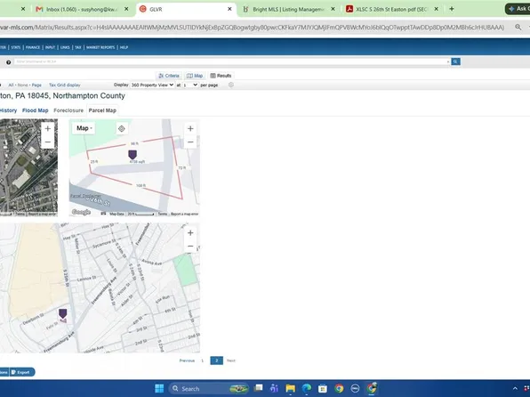Expand the per page count dropdown
The image size is (530, 397).
point(190,85)
